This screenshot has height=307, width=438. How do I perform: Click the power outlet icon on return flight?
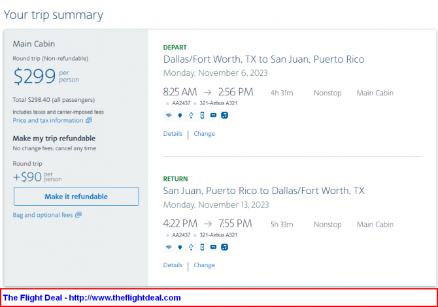pos(180,247)
